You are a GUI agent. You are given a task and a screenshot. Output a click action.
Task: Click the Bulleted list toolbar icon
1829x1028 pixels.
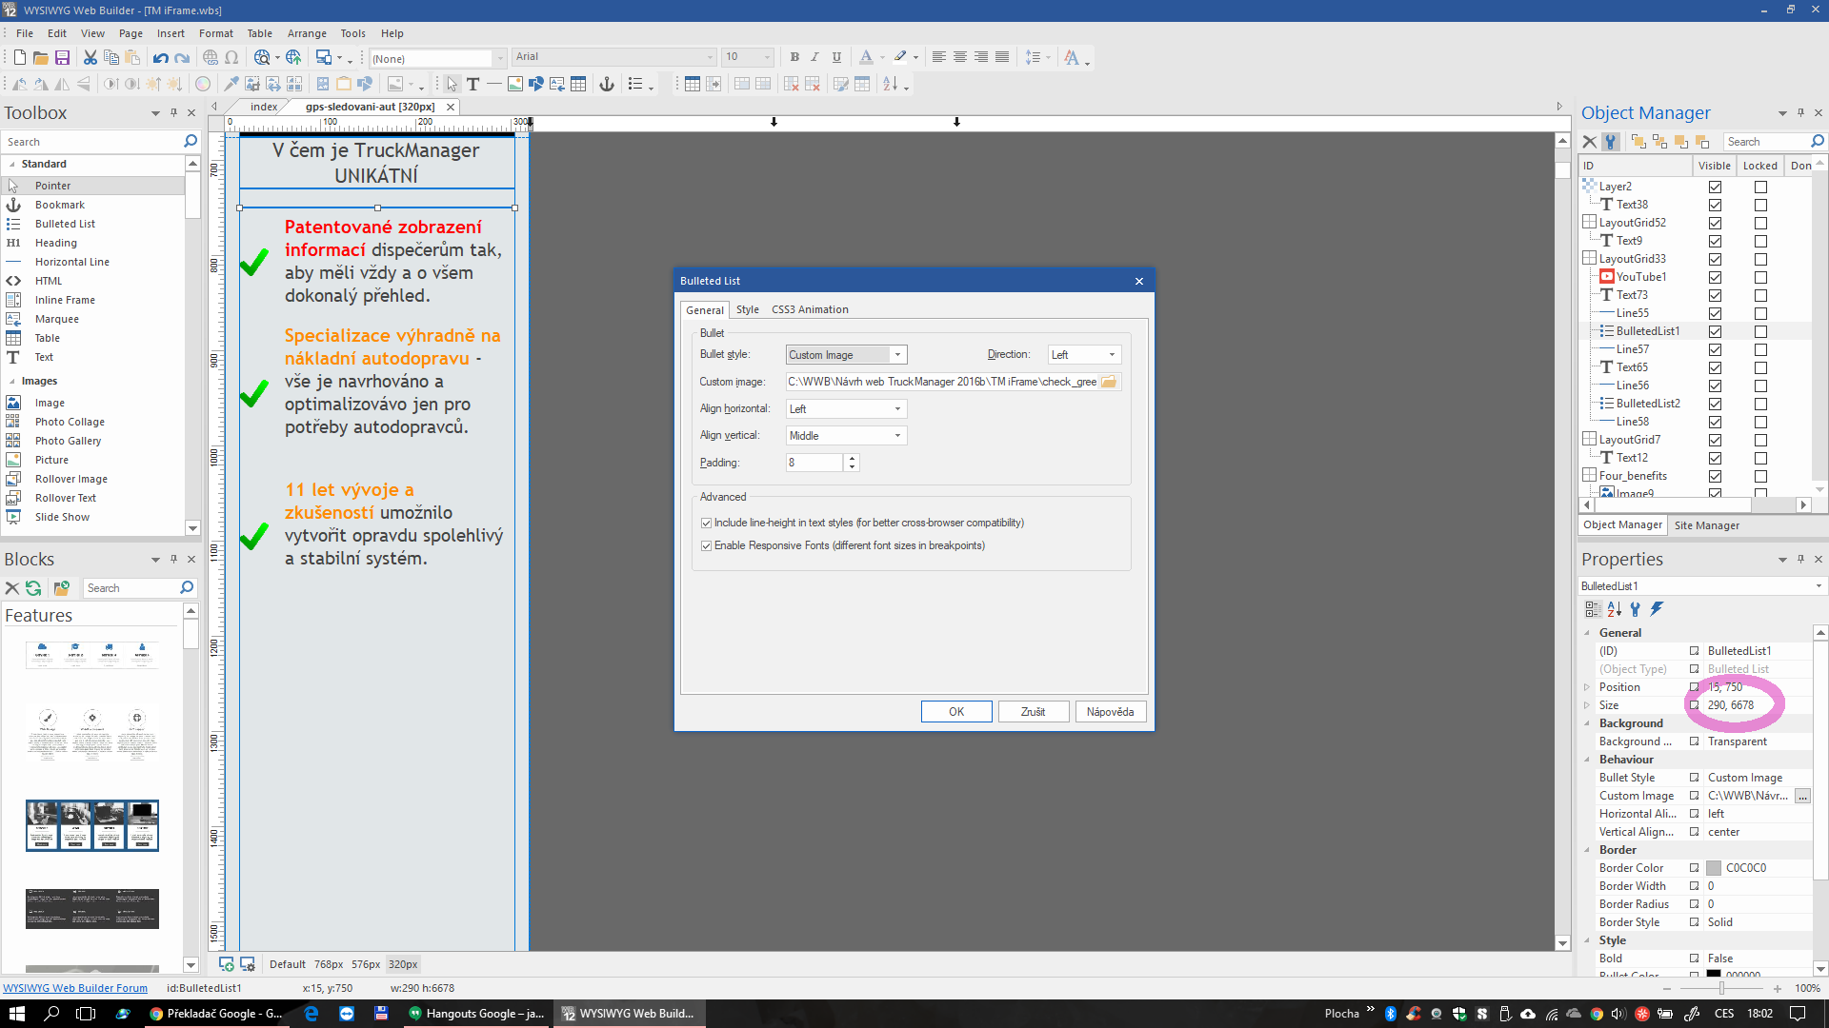point(635,84)
